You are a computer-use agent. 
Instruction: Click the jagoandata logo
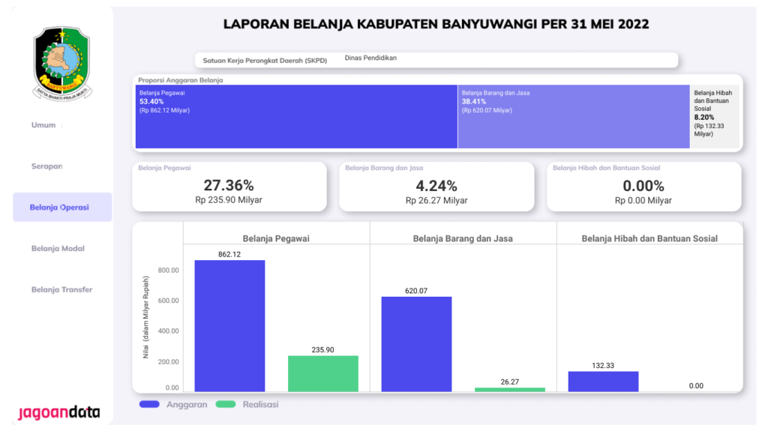pyautogui.click(x=59, y=412)
